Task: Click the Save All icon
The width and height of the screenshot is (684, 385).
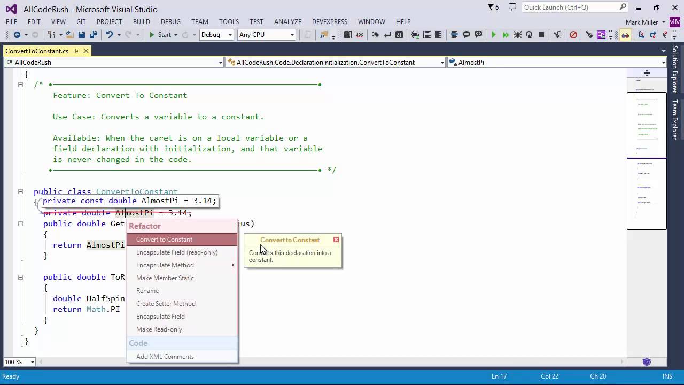Action: coord(93,35)
